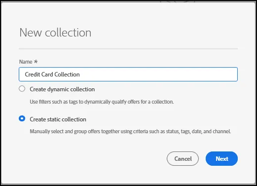257x186 pixels.
Task: Click description 'Use filters such as tags'
Action: coord(102,102)
